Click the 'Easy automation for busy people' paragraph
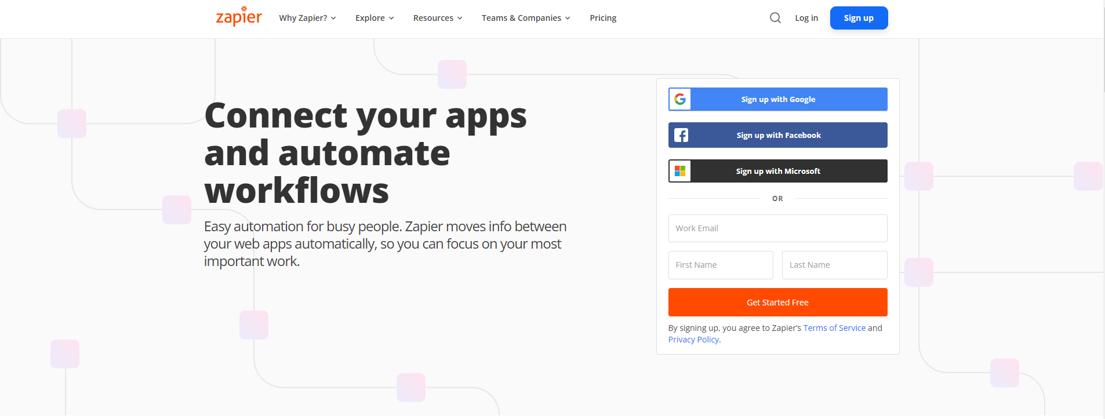 (x=385, y=243)
